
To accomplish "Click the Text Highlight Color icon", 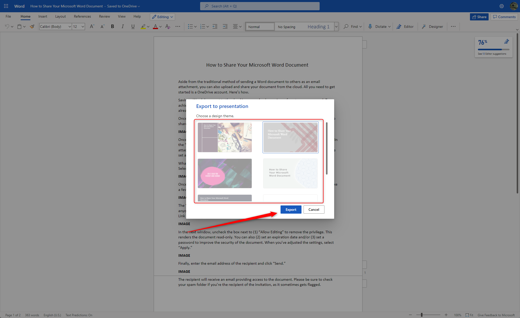I will tap(143, 26).
